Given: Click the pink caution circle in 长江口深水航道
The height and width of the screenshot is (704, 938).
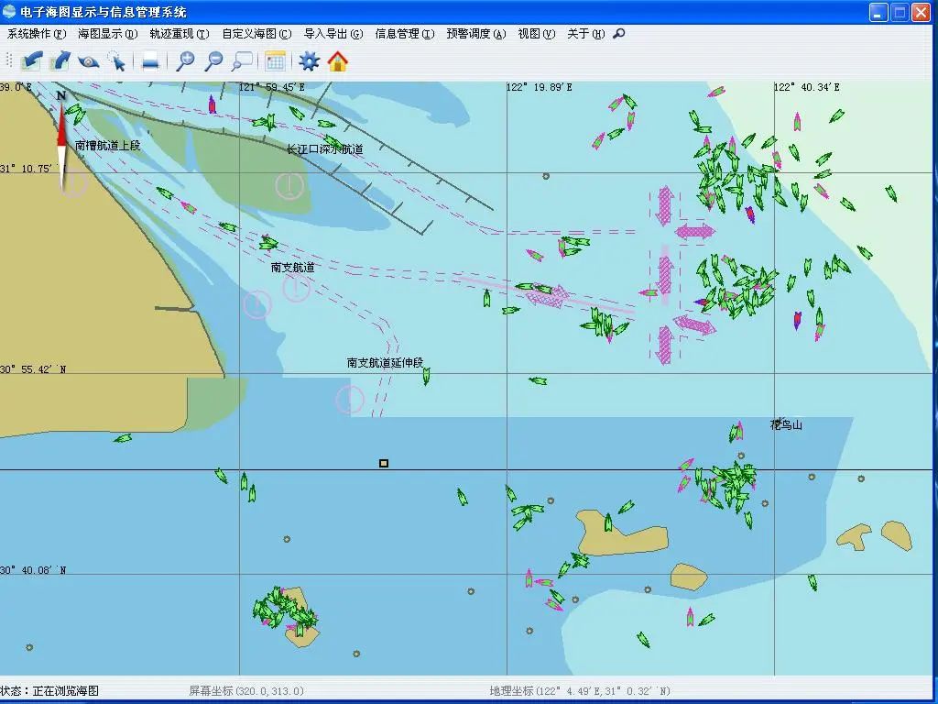Looking at the screenshot, I should [289, 185].
